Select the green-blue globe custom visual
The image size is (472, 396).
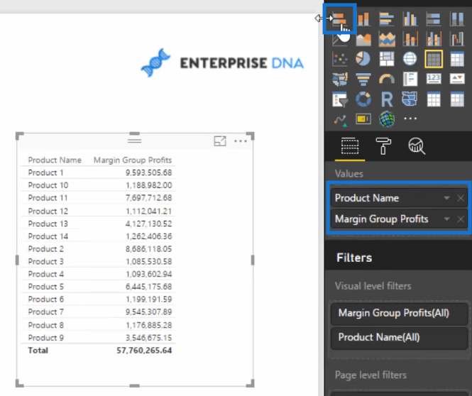[387, 119]
